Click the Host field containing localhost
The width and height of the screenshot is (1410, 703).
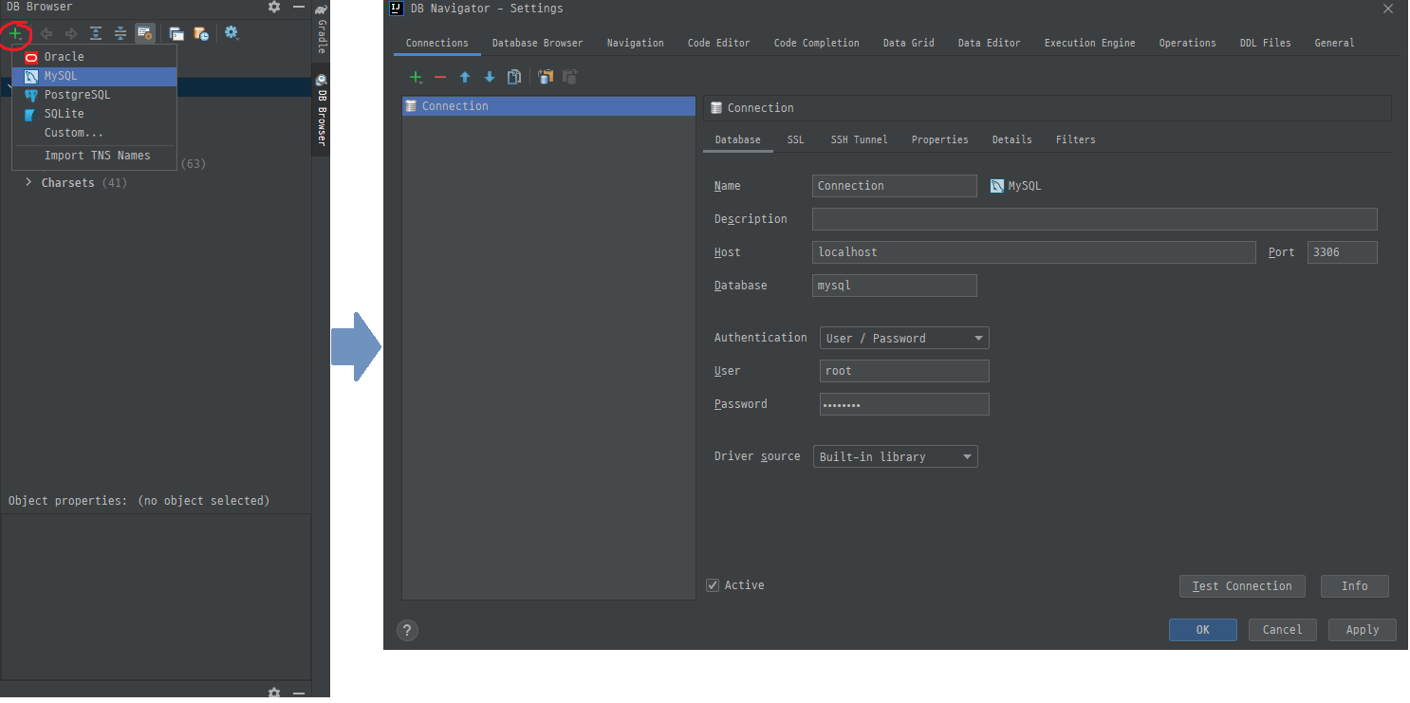point(1033,252)
